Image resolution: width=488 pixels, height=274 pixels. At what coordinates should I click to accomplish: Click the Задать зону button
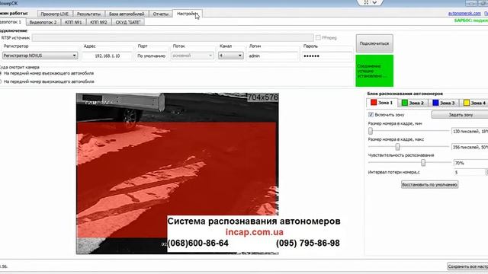(x=460, y=115)
